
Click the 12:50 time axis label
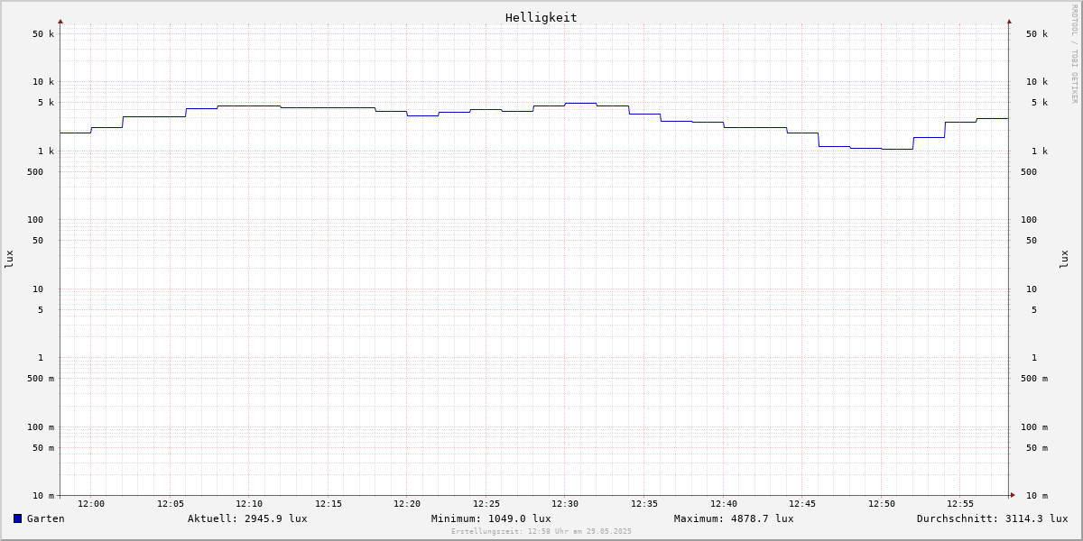point(882,504)
